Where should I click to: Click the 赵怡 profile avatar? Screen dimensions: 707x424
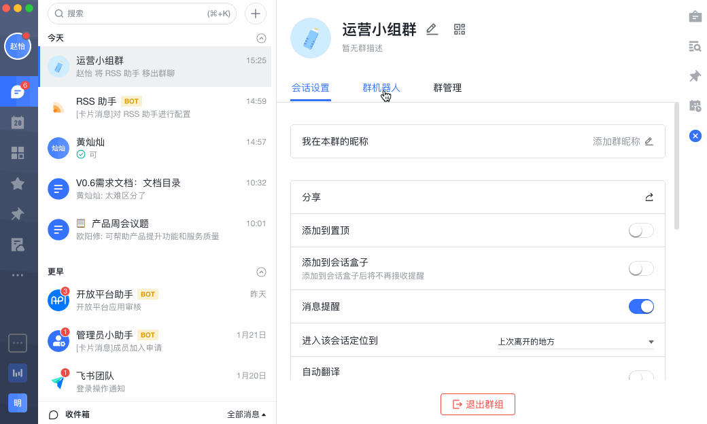pyautogui.click(x=18, y=46)
